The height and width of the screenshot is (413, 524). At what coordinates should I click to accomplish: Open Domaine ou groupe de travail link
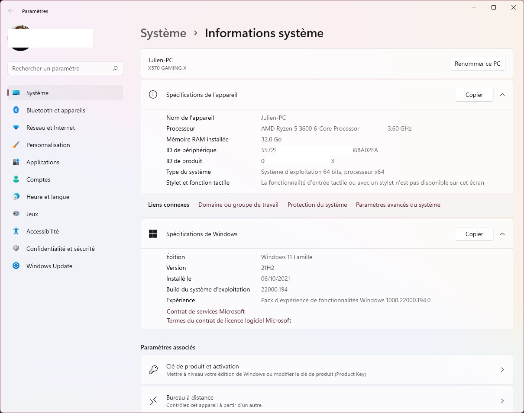click(x=238, y=205)
